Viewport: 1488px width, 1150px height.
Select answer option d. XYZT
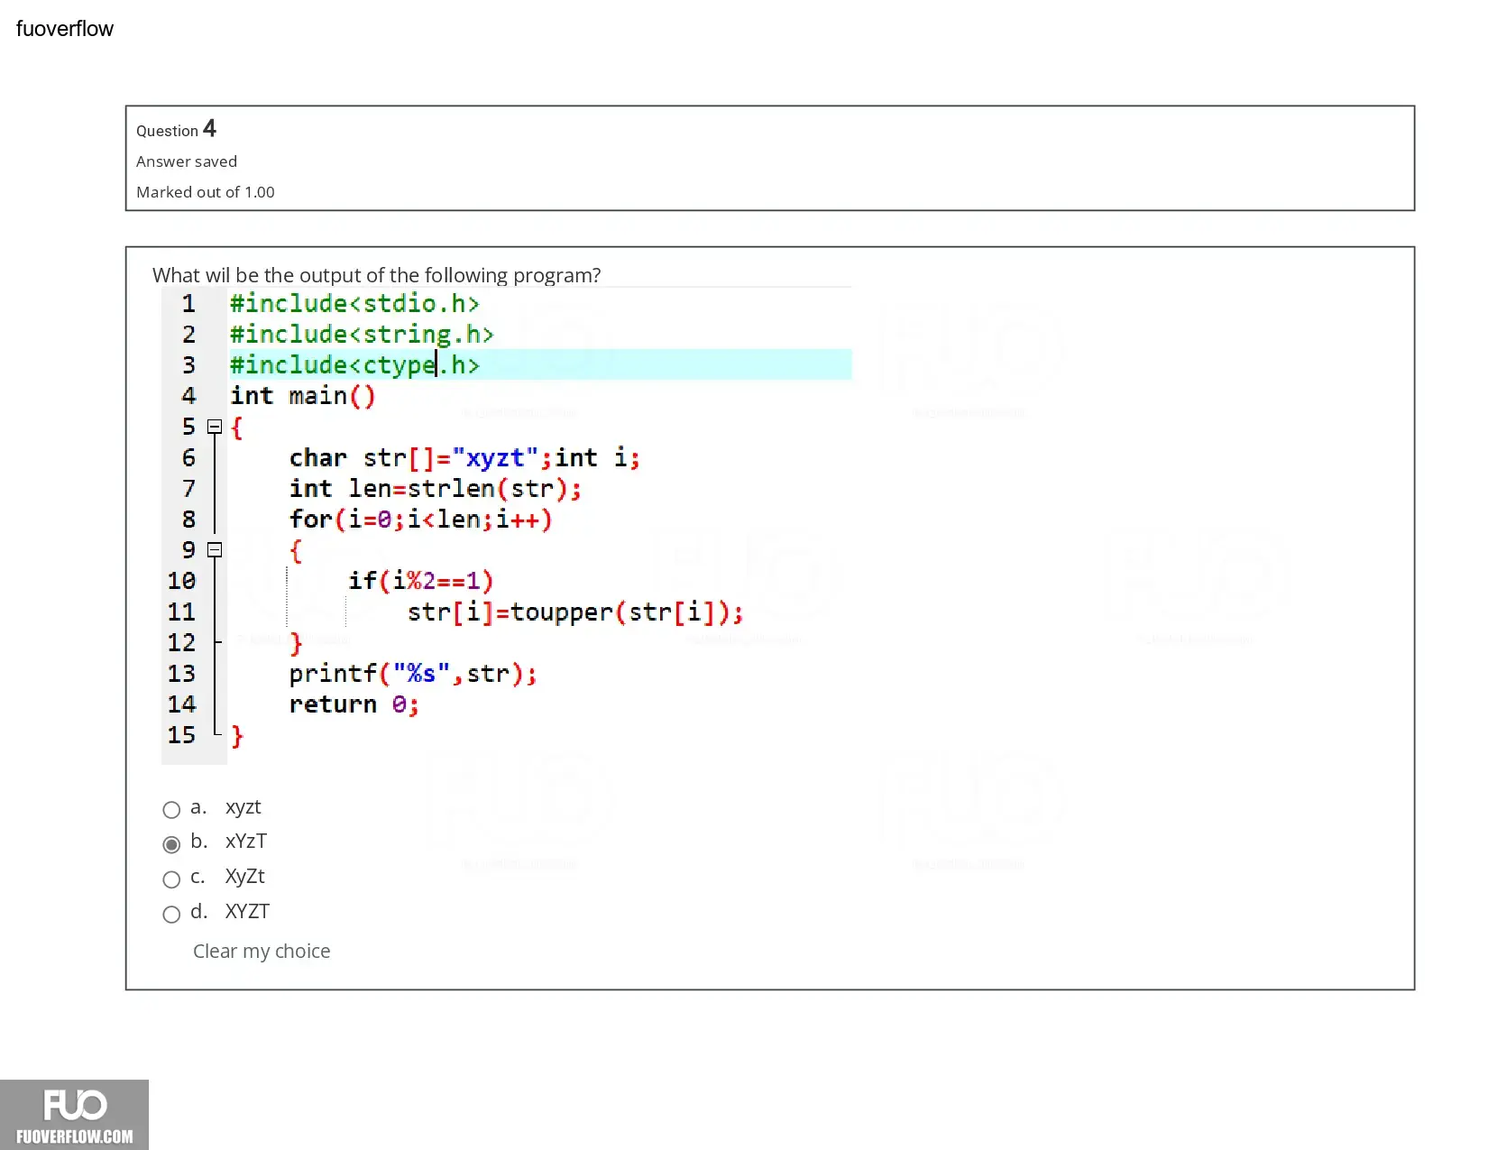pos(171,915)
